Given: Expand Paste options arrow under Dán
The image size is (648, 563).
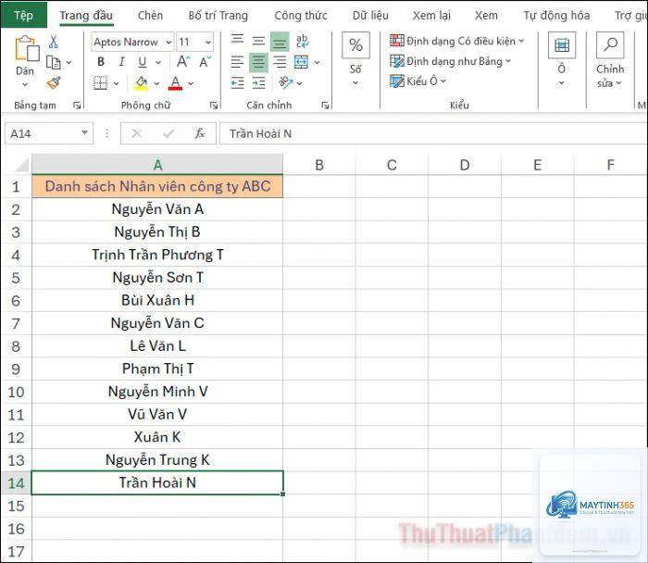Looking at the screenshot, I should tap(25, 85).
